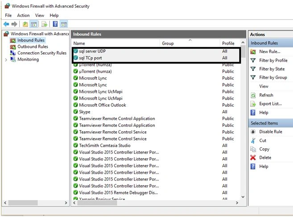Screen dimensions: 293x217
Task: Click Delete in Selected Items
Action: tap(265, 158)
